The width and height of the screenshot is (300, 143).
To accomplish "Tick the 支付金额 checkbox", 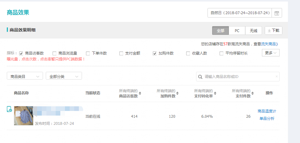I will point(121,53).
